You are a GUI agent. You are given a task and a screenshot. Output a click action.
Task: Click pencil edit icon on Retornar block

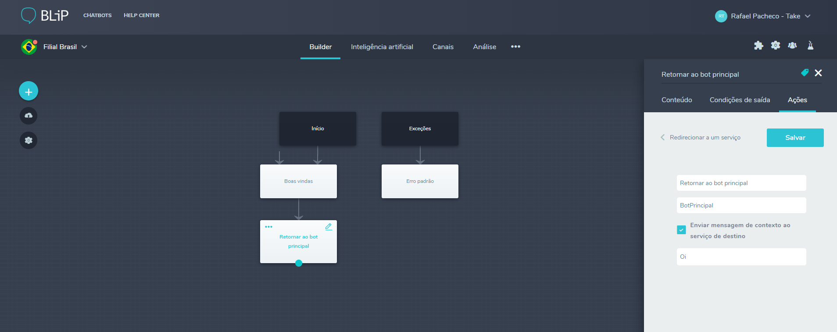tap(329, 227)
